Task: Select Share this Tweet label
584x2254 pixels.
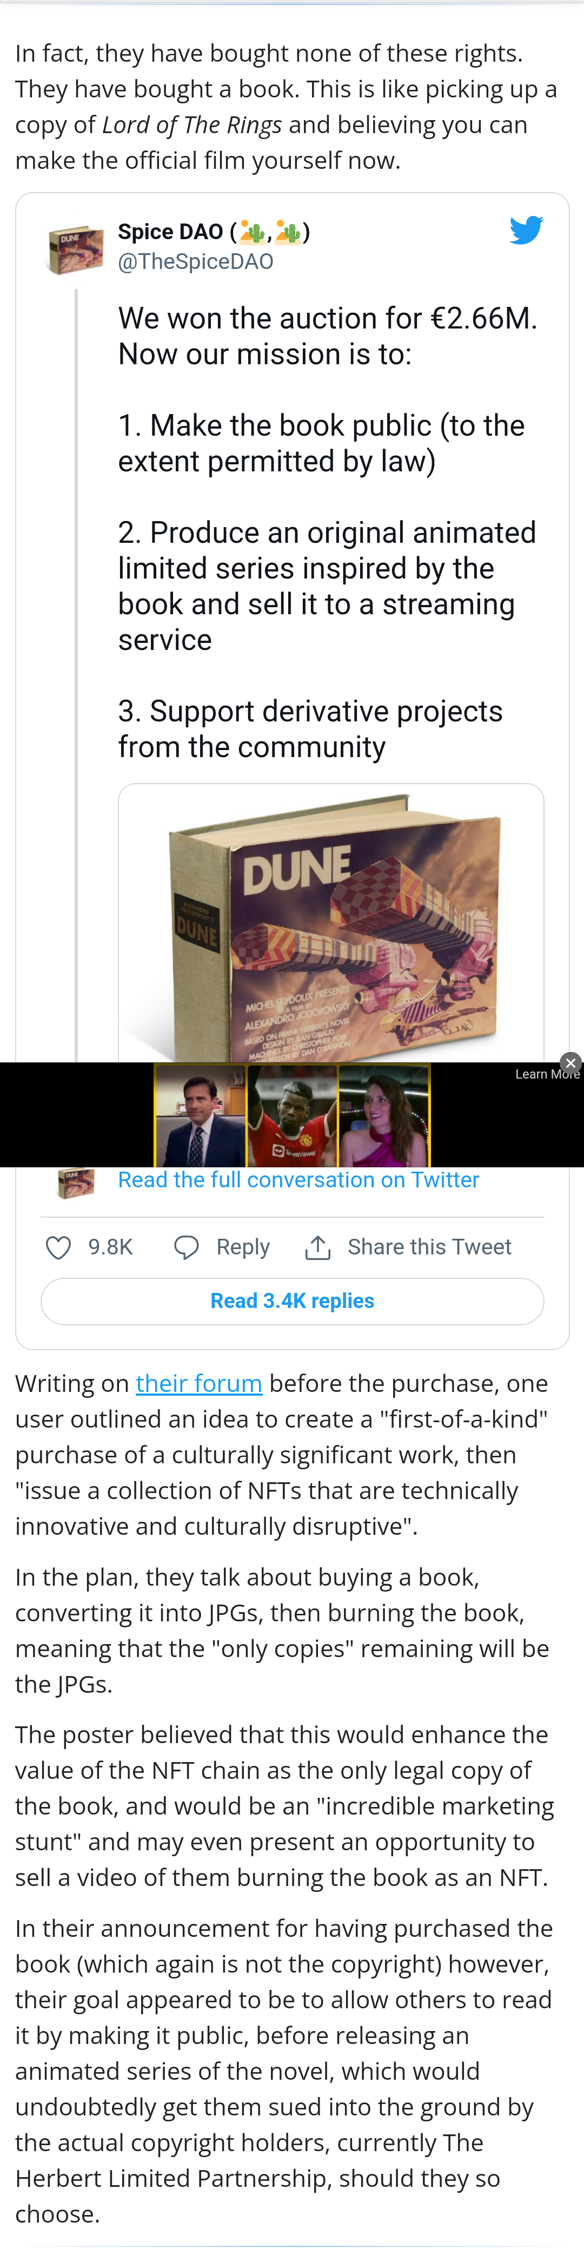Action: pyautogui.click(x=429, y=1247)
